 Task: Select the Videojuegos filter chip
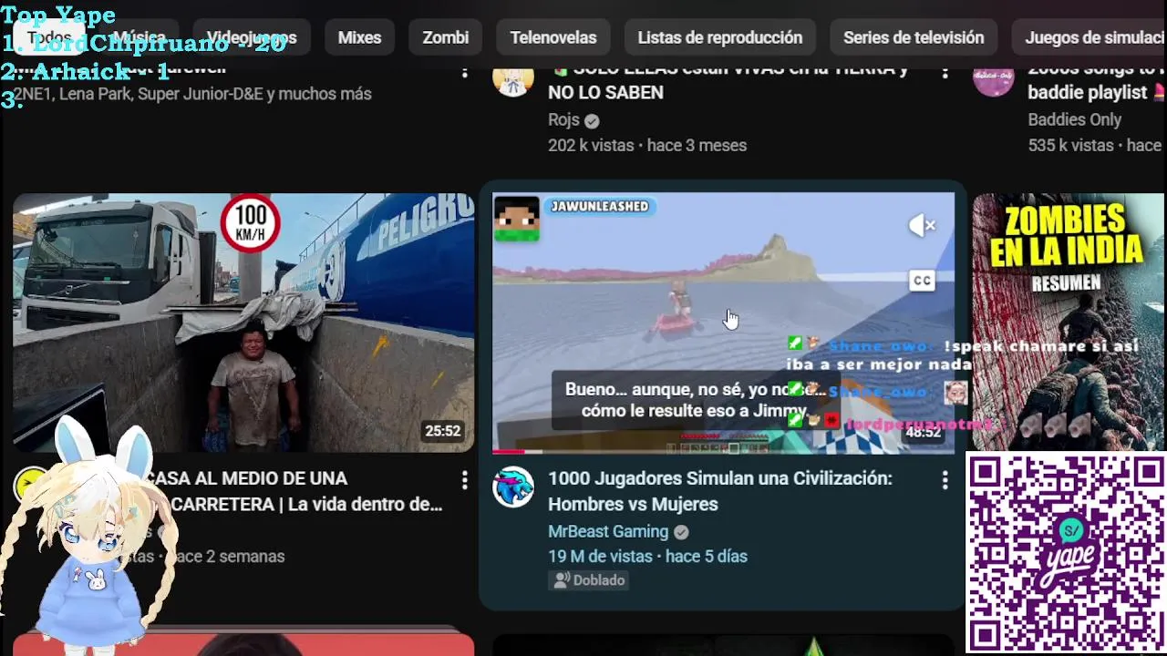[x=252, y=37]
